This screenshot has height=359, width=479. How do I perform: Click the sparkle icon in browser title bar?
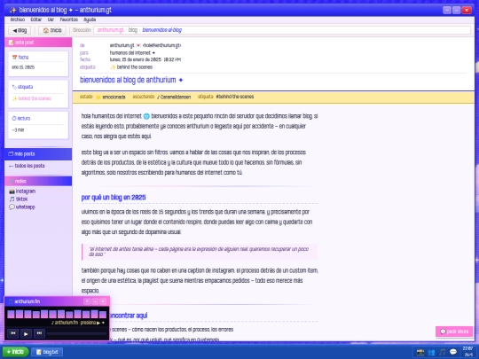point(12,10)
